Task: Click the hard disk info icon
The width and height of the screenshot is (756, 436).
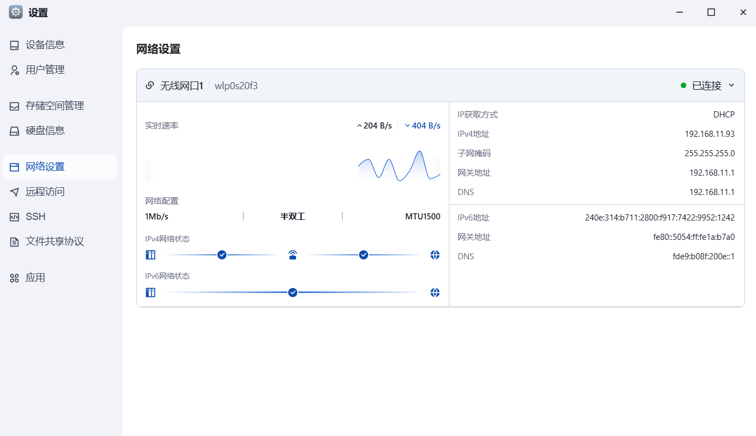Action: pos(14,131)
